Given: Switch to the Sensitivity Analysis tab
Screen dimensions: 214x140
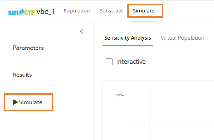Looking at the screenshot, I should (x=128, y=38).
